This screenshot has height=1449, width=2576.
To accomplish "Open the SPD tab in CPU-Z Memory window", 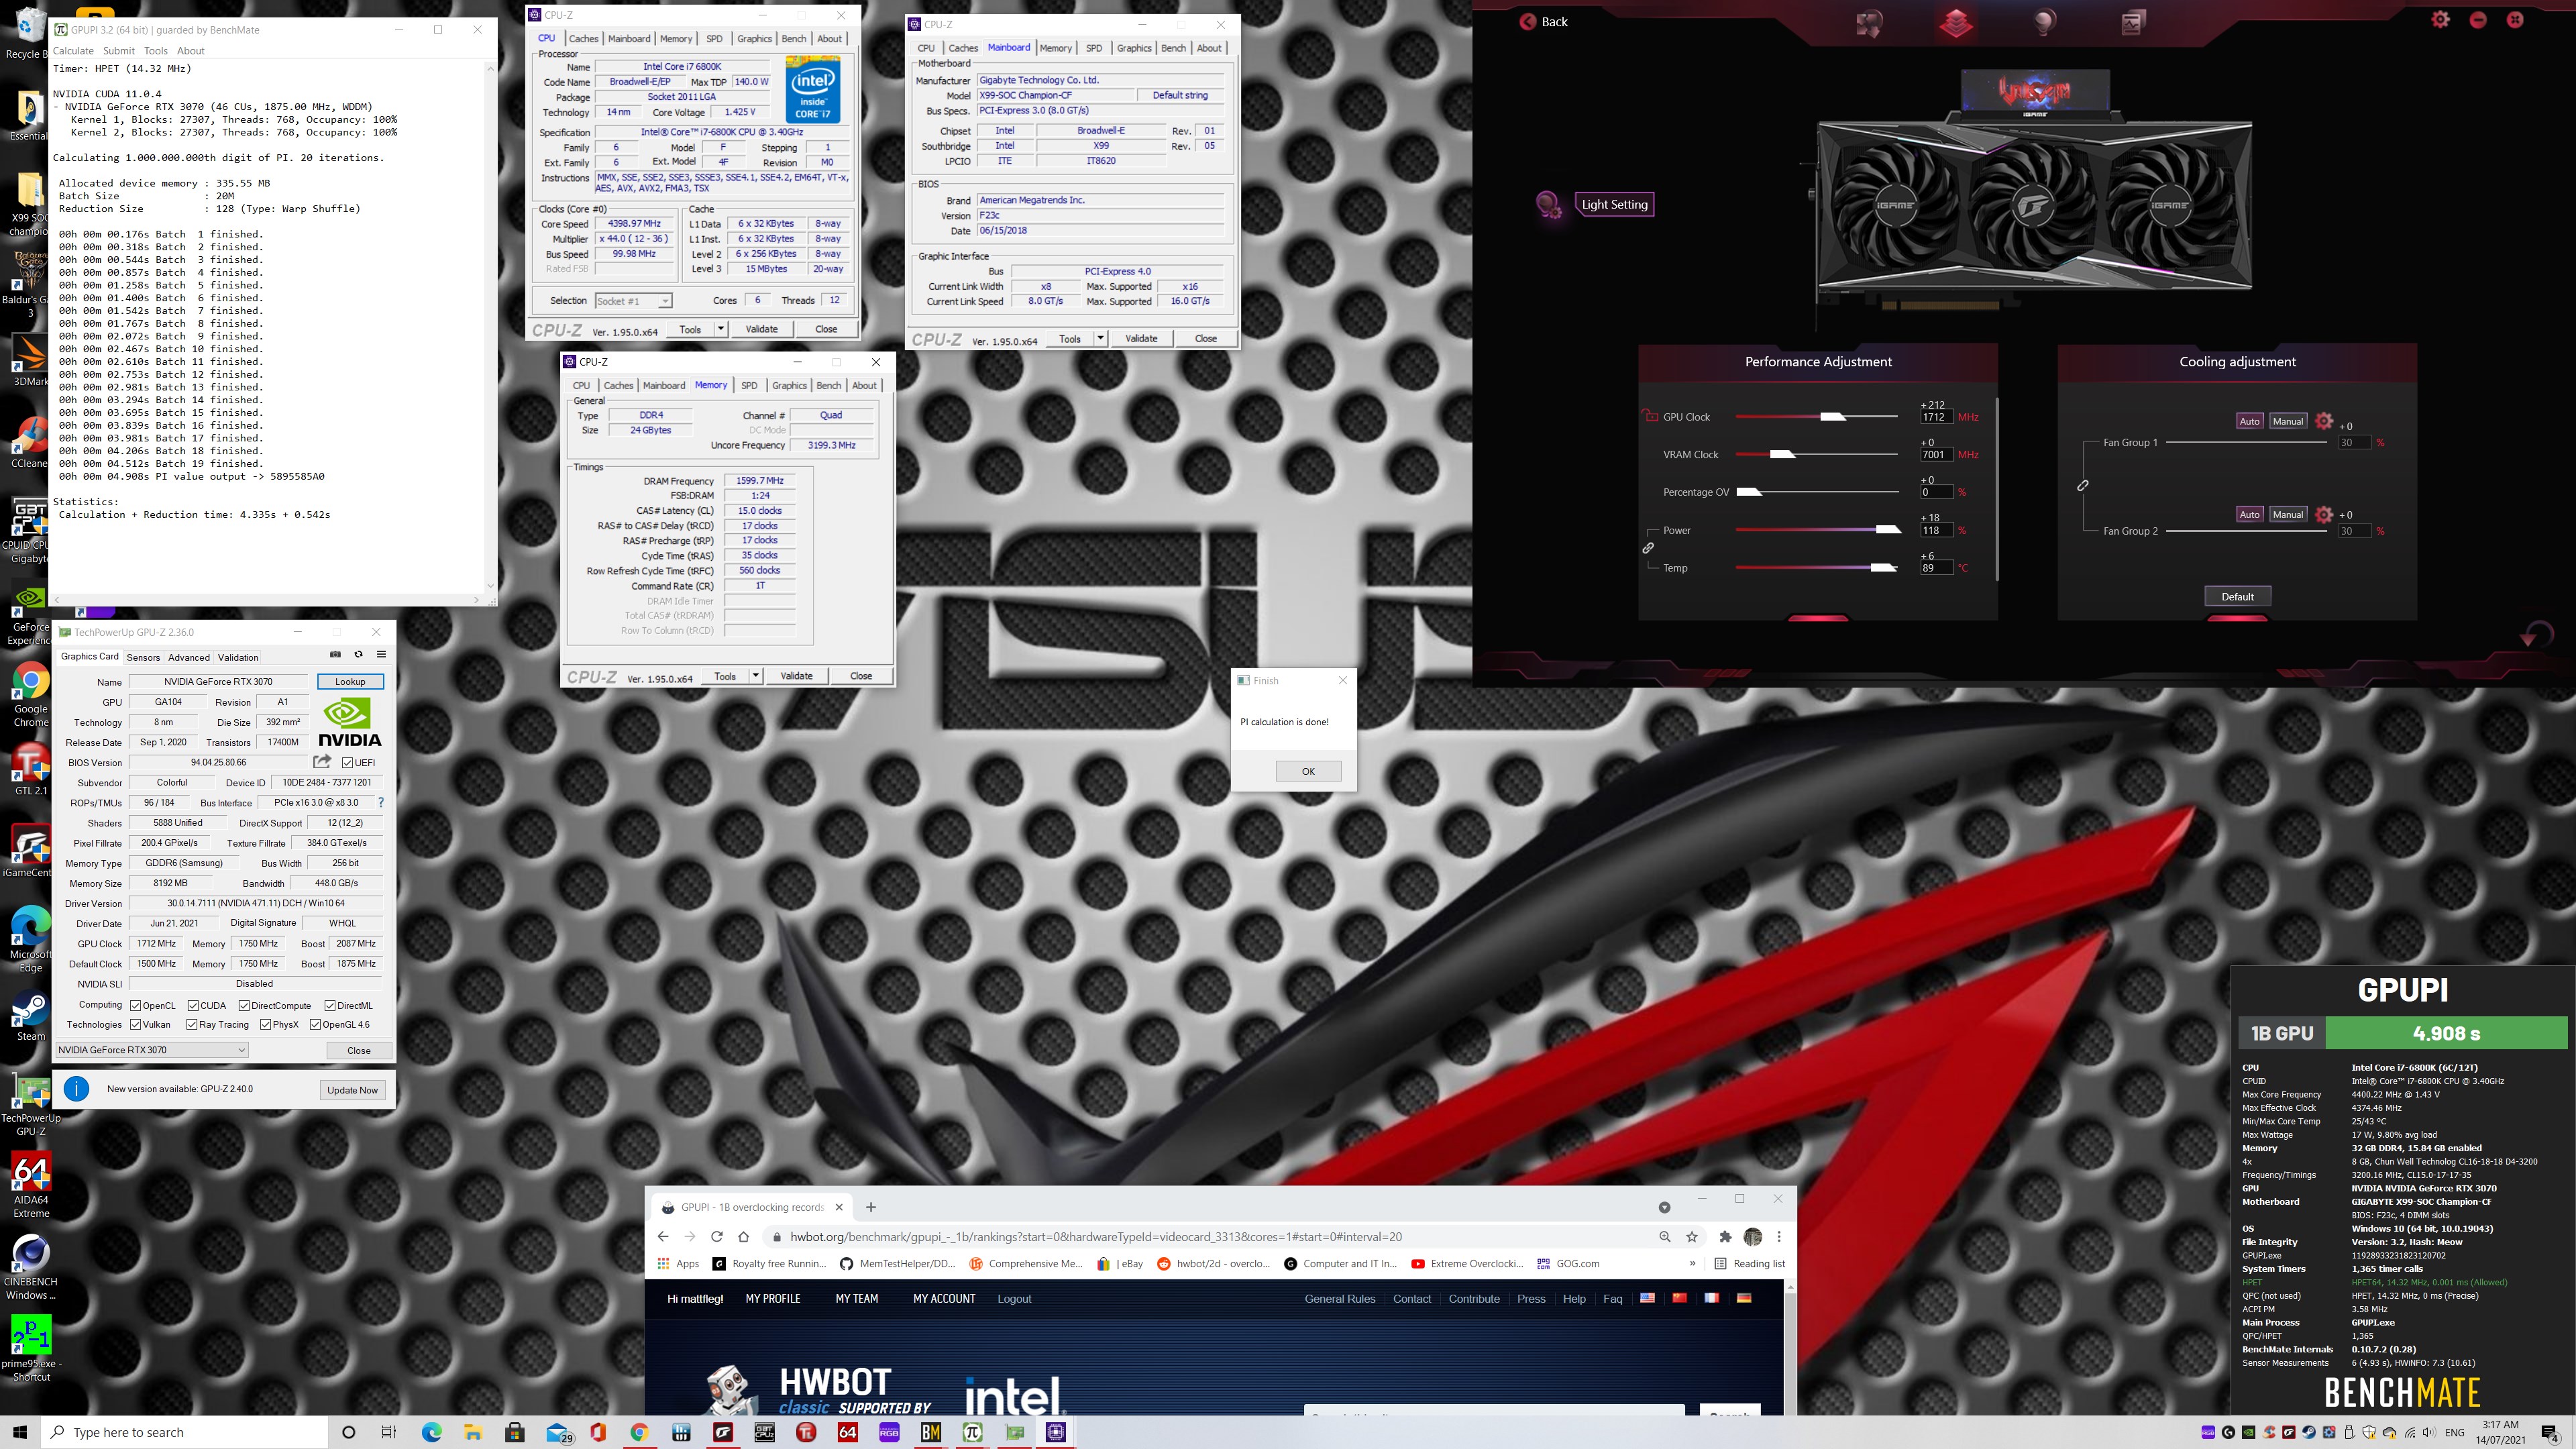I will pos(749,385).
